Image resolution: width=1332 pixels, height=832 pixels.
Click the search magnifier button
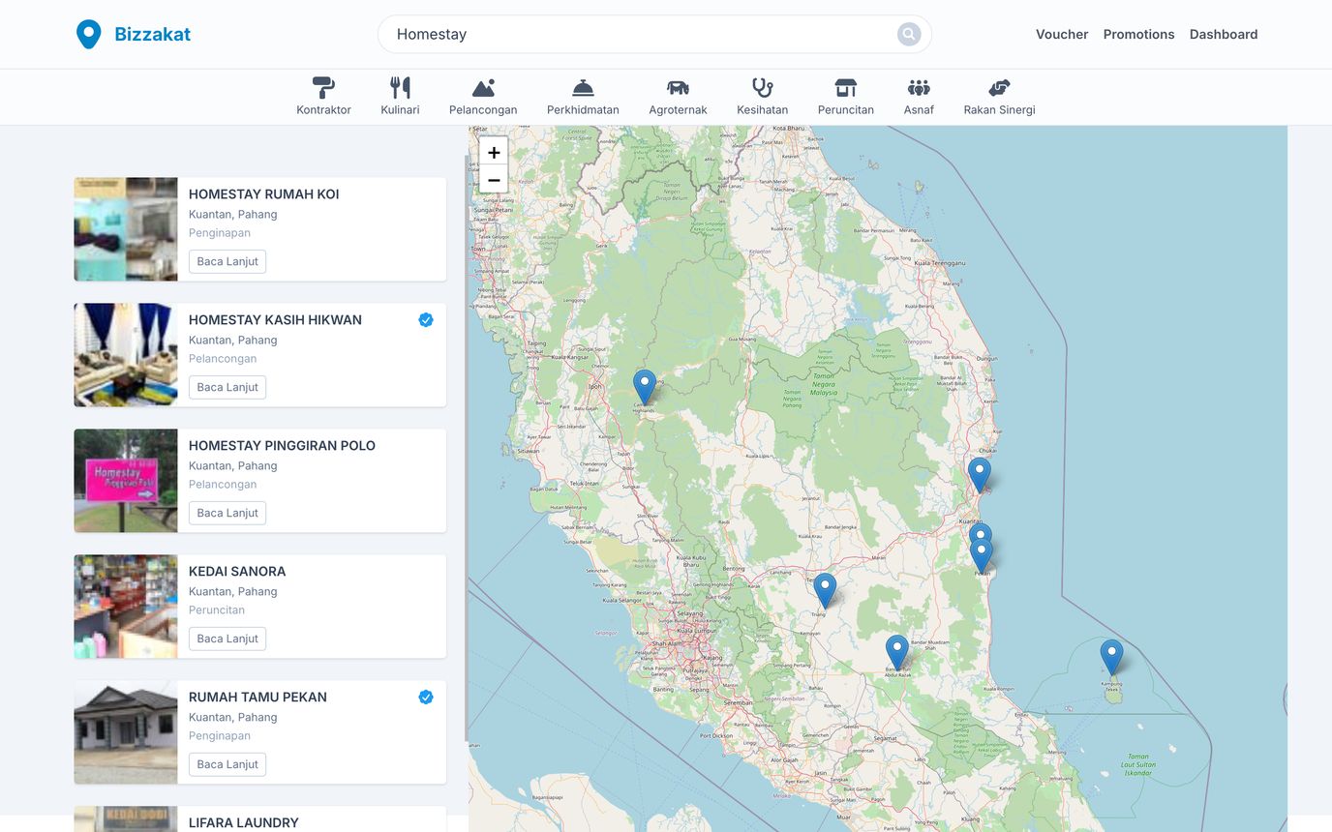point(908,35)
